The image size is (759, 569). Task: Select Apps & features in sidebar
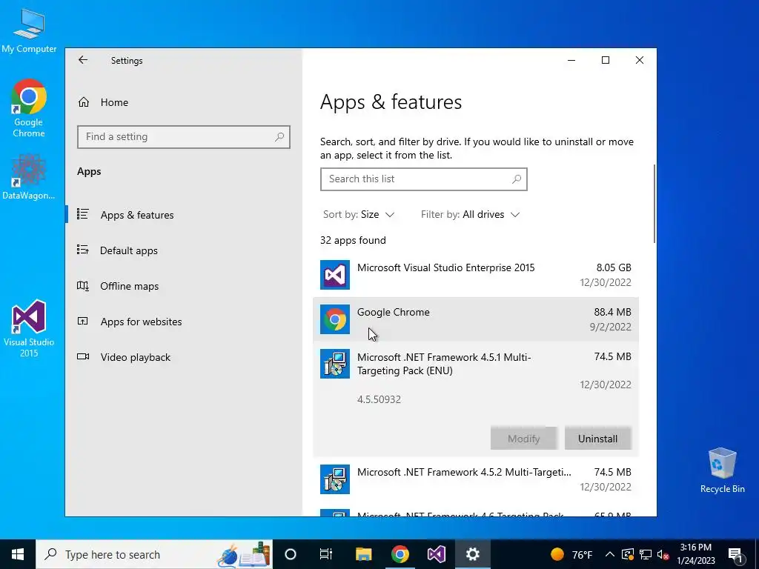click(137, 215)
